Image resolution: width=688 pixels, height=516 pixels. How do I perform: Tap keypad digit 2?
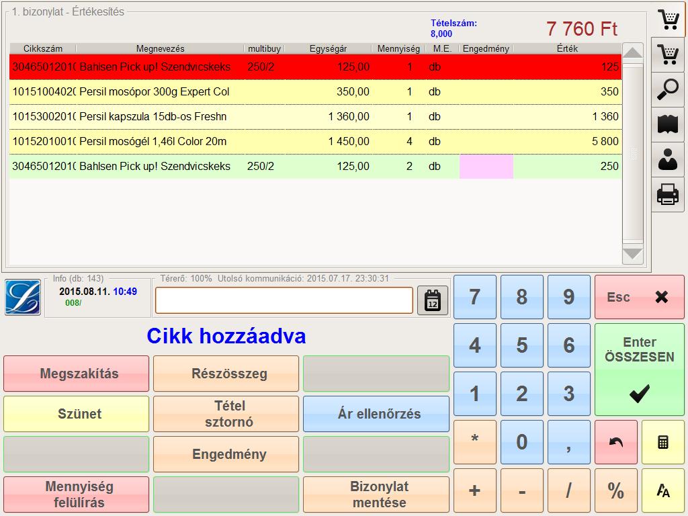coord(521,394)
